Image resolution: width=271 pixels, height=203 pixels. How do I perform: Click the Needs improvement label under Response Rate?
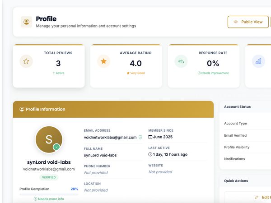(x=213, y=73)
